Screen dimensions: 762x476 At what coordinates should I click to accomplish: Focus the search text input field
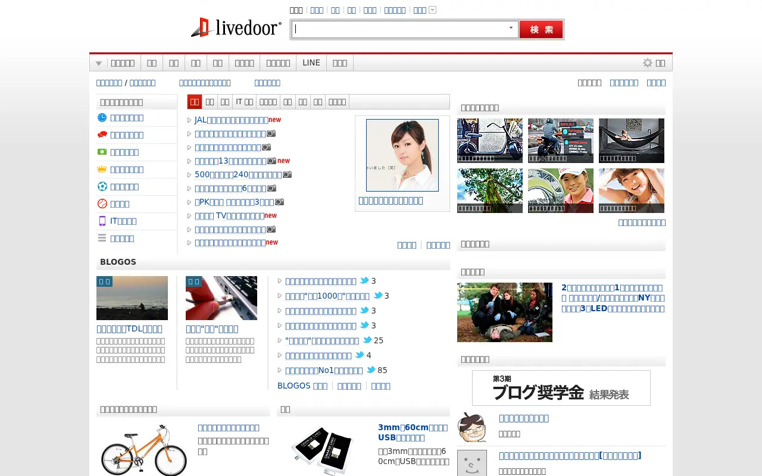pyautogui.click(x=404, y=29)
